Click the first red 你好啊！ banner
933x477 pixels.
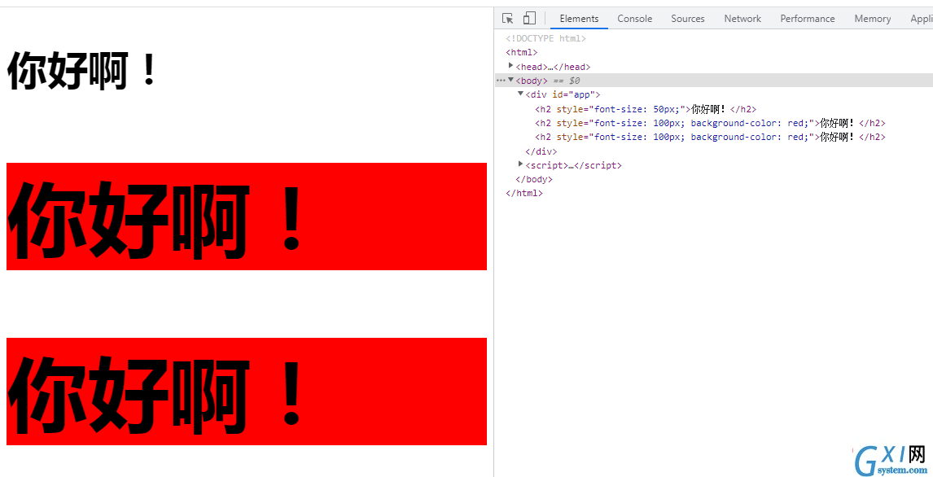coord(247,217)
